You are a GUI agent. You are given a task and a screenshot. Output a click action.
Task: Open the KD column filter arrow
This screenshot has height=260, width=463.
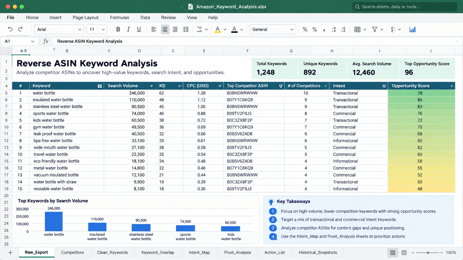[179, 86]
